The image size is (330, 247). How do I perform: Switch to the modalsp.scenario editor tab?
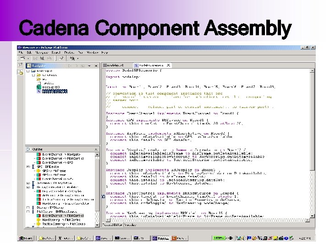tap(151, 65)
